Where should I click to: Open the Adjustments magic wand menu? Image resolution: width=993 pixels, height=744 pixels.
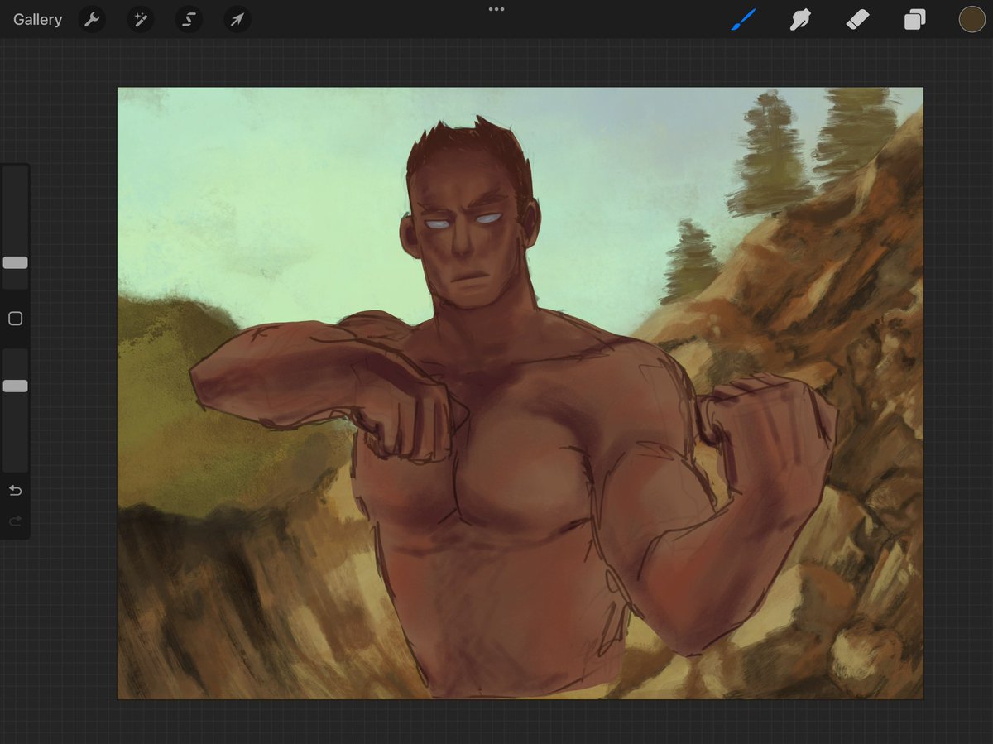tap(140, 19)
